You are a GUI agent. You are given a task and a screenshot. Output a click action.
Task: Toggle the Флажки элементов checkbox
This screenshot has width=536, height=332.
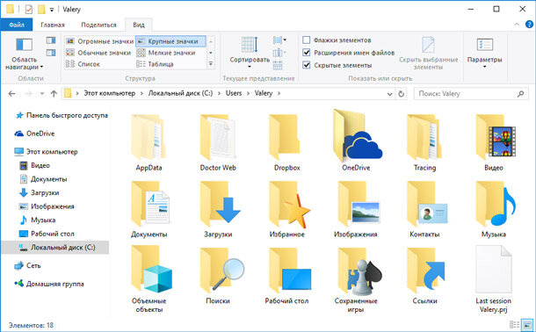pos(307,40)
